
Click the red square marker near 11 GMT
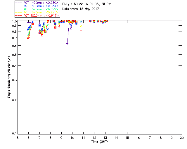[x=81, y=30]
